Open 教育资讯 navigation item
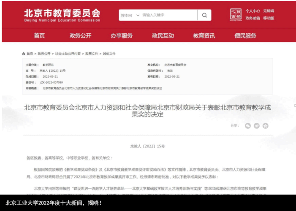This screenshot has width=296, height=211. [x=204, y=35]
